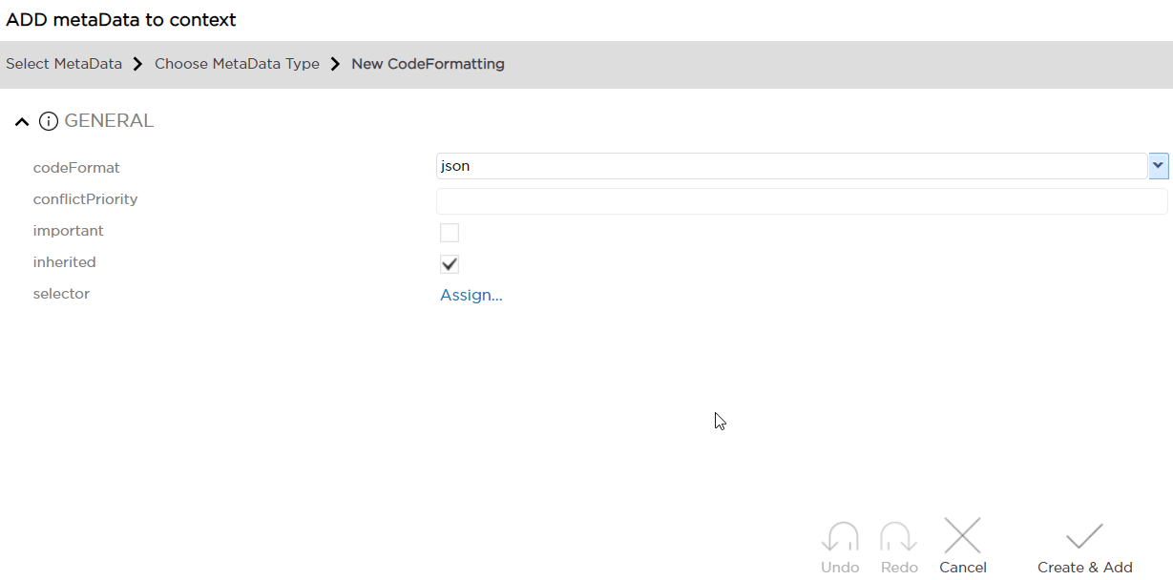Open the codeFormat dropdown arrow
The height and width of the screenshot is (580, 1173).
[1159, 166]
